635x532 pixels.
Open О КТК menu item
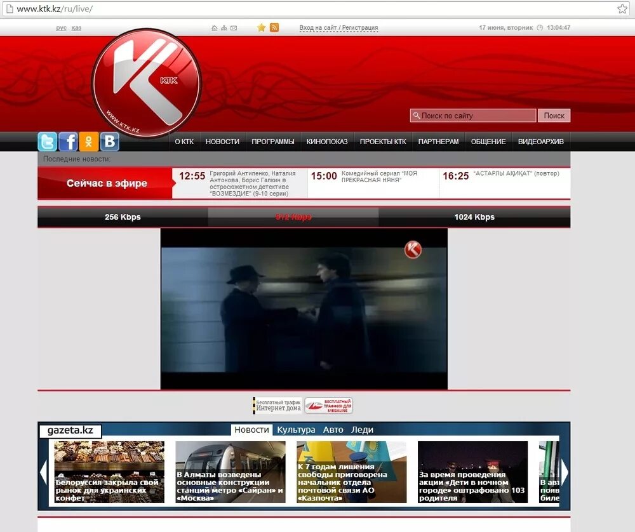tap(184, 142)
